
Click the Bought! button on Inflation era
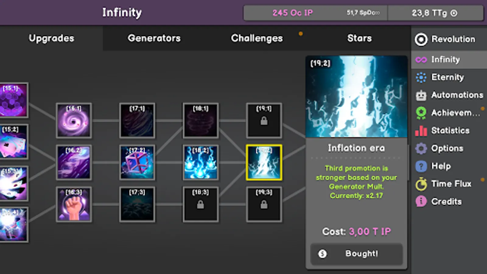pyautogui.click(x=356, y=254)
